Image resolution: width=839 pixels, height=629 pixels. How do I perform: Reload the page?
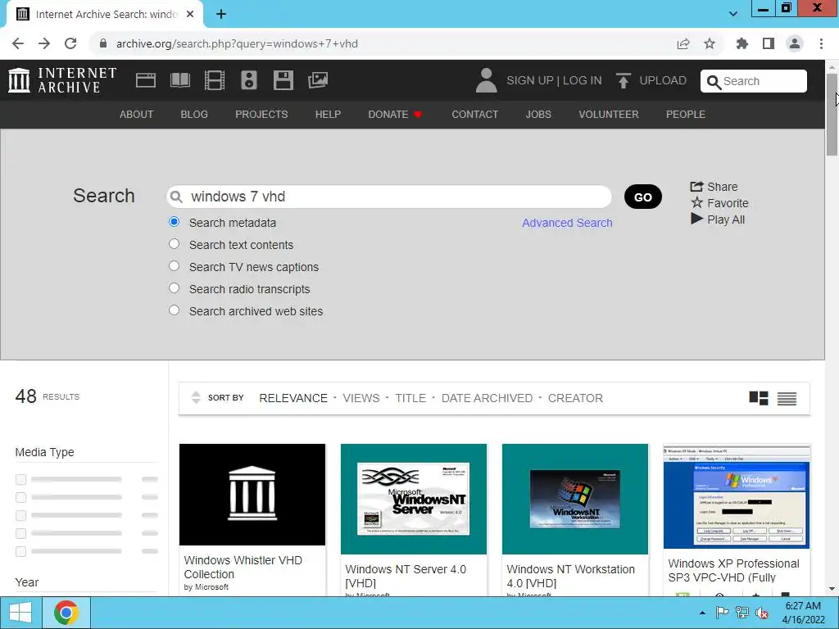(70, 43)
